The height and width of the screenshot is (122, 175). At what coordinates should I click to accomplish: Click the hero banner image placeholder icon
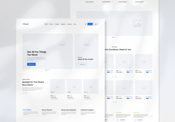62,44
